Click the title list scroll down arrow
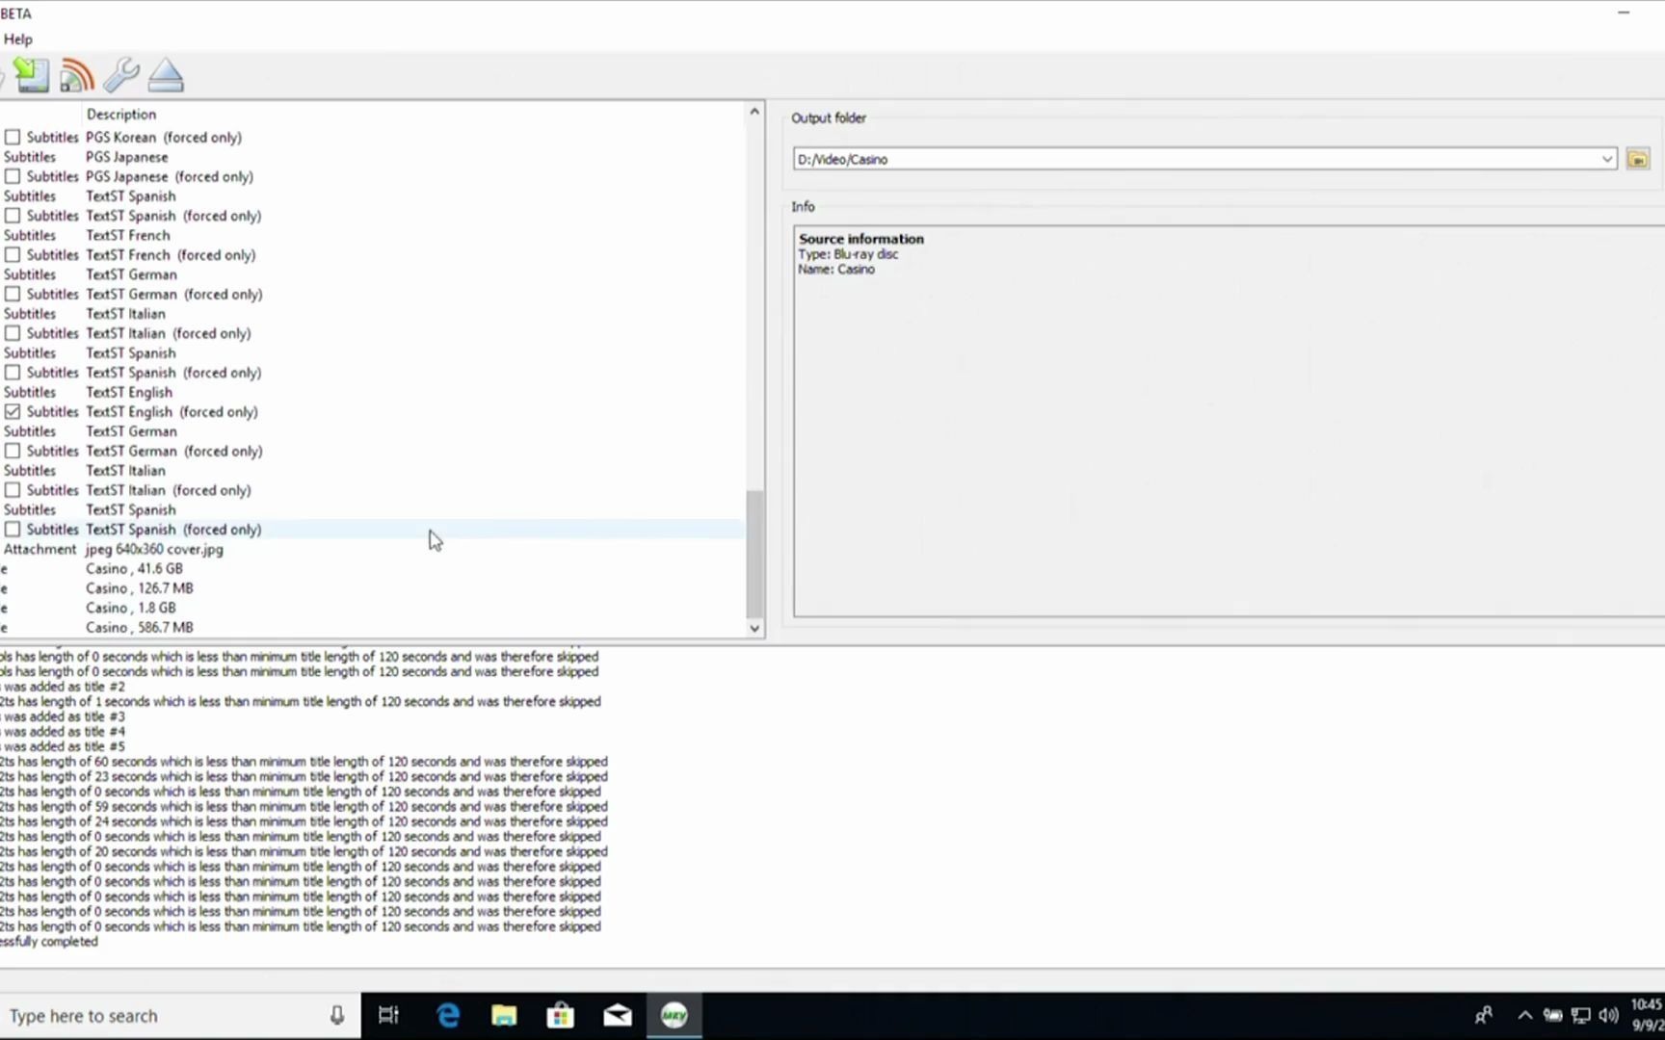 coord(754,628)
